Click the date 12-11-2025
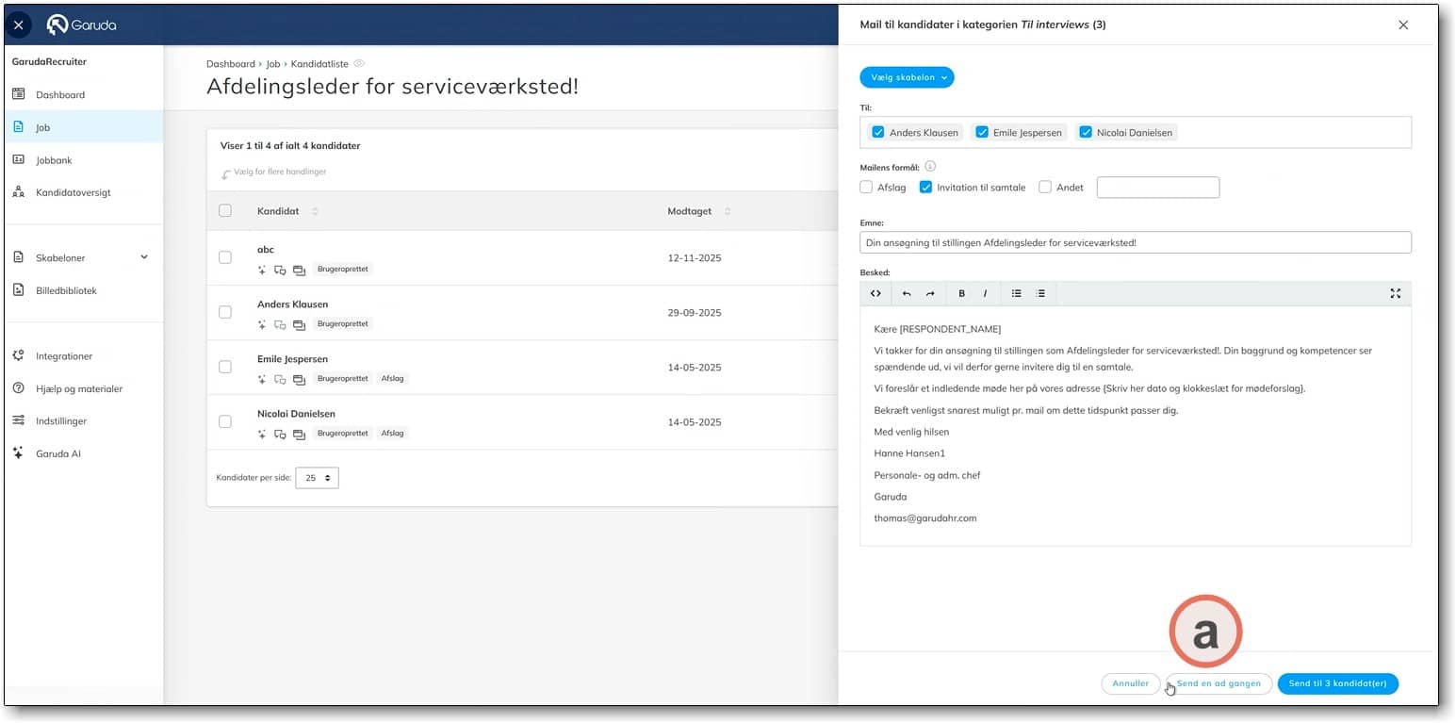 [x=695, y=258]
